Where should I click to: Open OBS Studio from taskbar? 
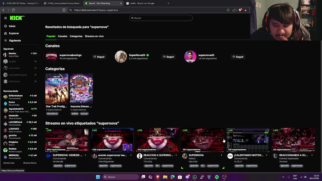pos(224,177)
